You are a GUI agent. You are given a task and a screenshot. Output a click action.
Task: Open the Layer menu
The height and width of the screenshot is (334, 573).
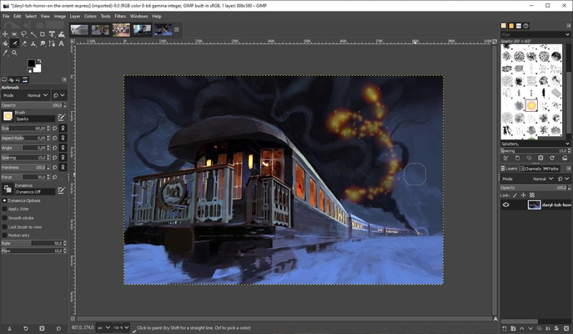point(75,16)
